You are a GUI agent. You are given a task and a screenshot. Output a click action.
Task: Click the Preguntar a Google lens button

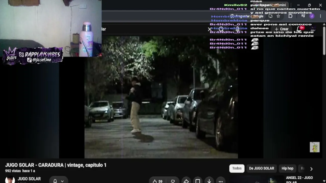(247, 16)
